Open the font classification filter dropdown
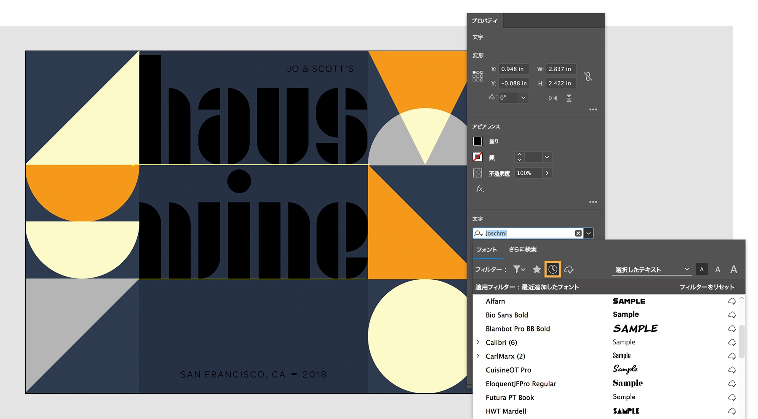This screenshot has width=758, height=419. coord(519,270)
